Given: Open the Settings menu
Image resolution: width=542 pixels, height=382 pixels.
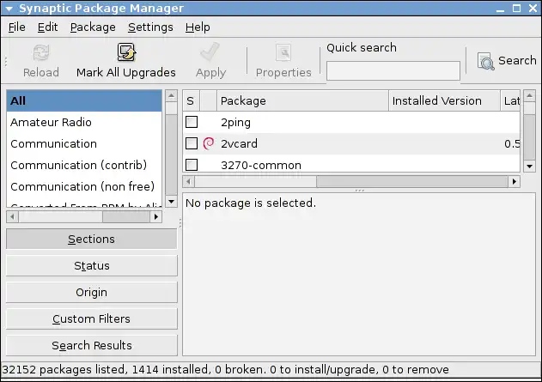Looking at the screenshot, I should [150, 27].
